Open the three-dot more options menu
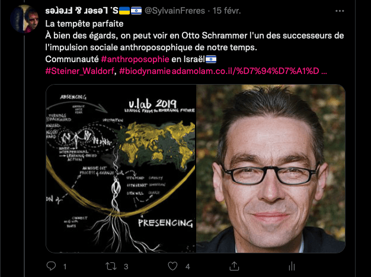Viewport: 371px width, 277px height. click(340, 11)
